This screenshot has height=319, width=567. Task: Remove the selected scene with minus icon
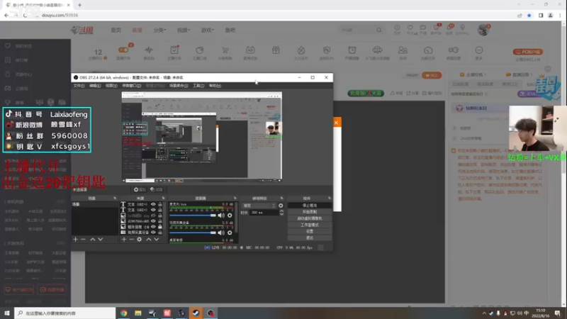click(83, 240)
